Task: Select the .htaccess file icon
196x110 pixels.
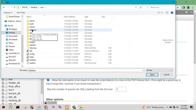Action: [28, 48]
